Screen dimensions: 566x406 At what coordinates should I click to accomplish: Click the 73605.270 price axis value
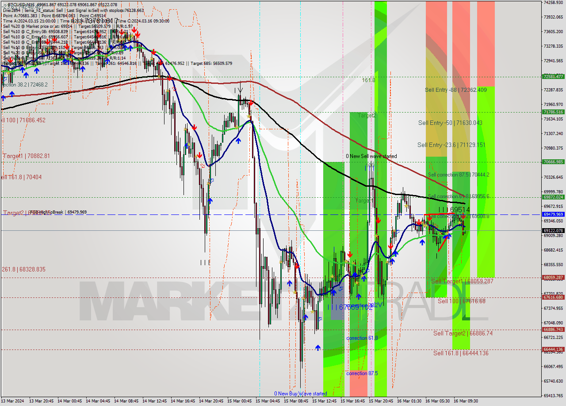[553, 32]
